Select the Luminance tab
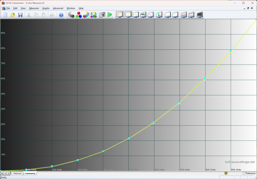Screen dimensions: 257x179 click(x=30, y=173)
